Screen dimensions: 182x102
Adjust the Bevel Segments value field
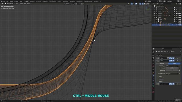172,70
